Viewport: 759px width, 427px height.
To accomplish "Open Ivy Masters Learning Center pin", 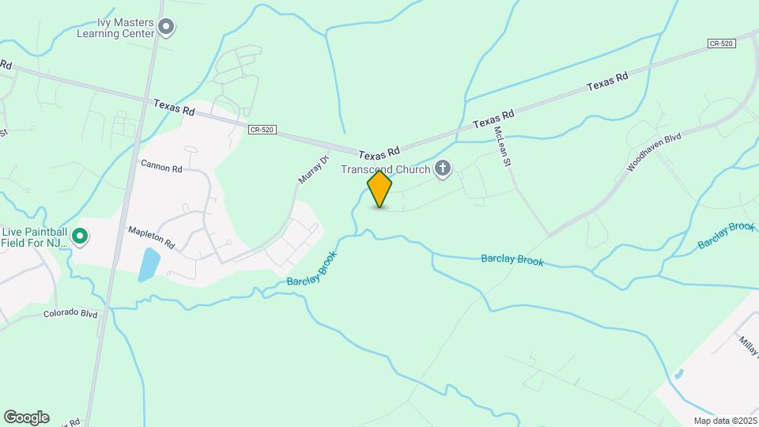I will point(167,28).
